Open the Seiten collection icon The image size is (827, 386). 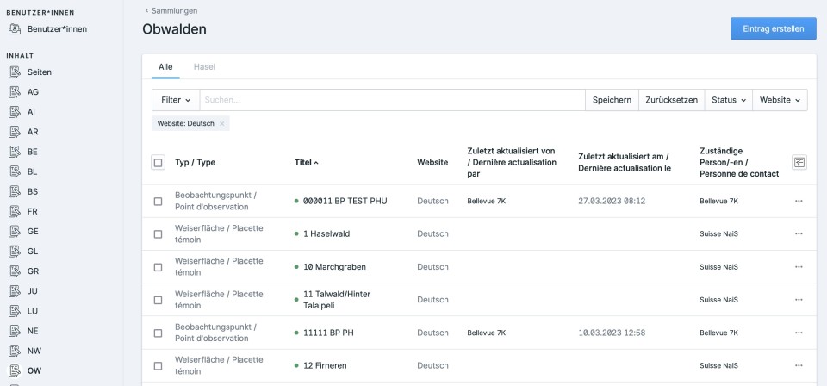(15, 72)
